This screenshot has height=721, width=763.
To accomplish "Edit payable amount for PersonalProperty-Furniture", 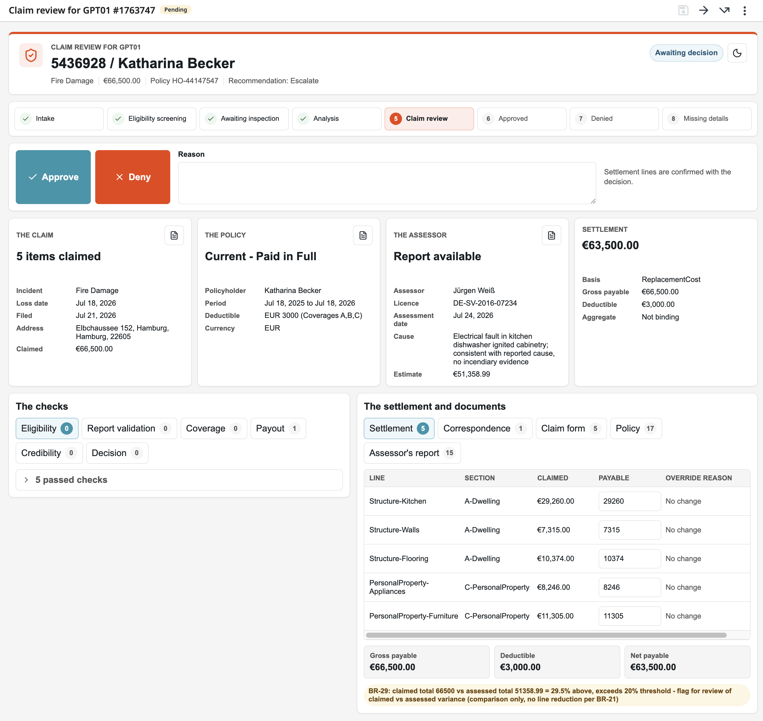I will [629, 616].
